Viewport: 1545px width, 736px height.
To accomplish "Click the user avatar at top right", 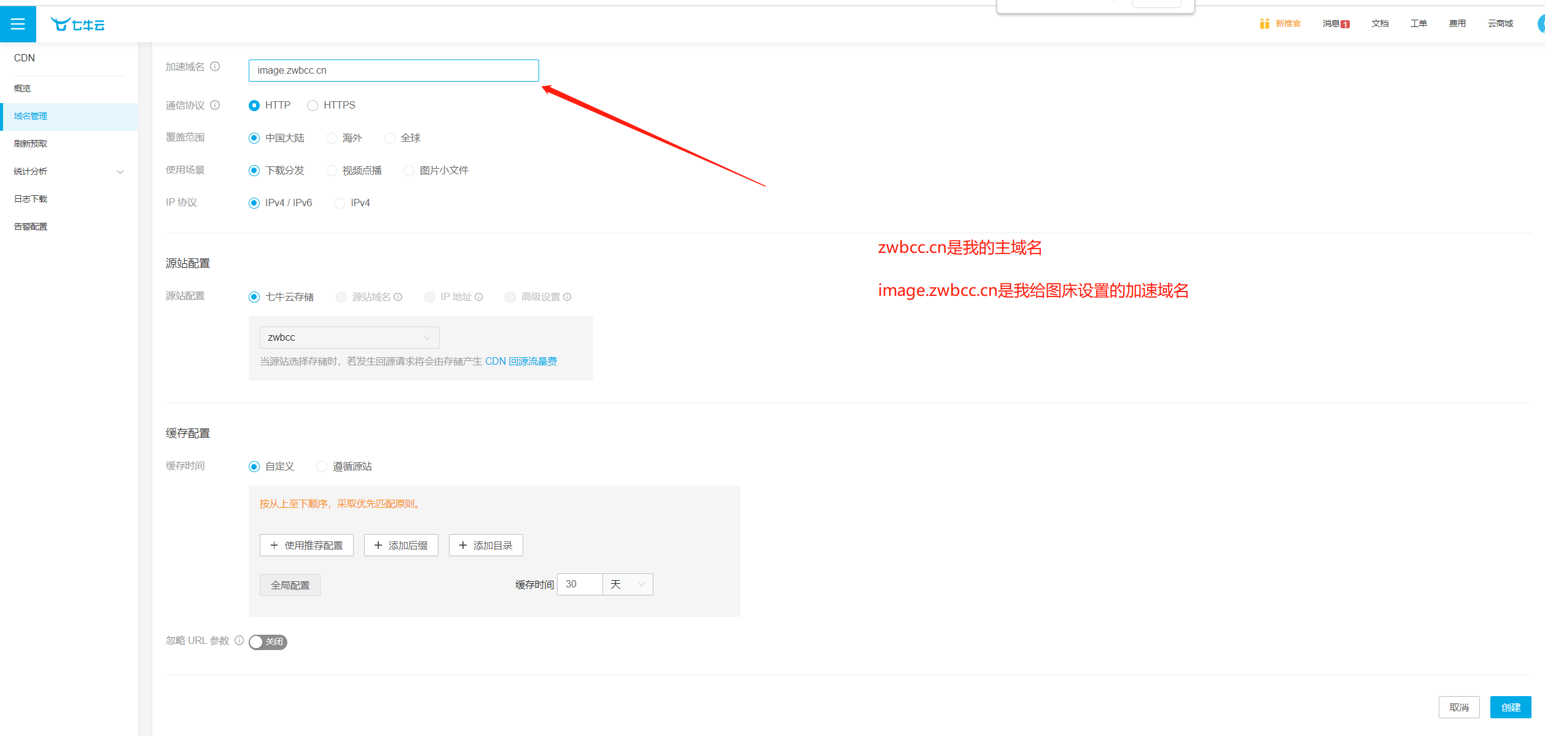I will (1541, 24).
